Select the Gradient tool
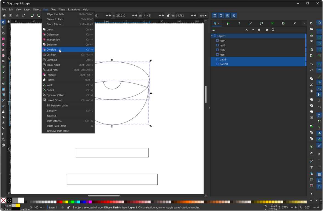Viewport: 323px width, 211px height. 3,89
